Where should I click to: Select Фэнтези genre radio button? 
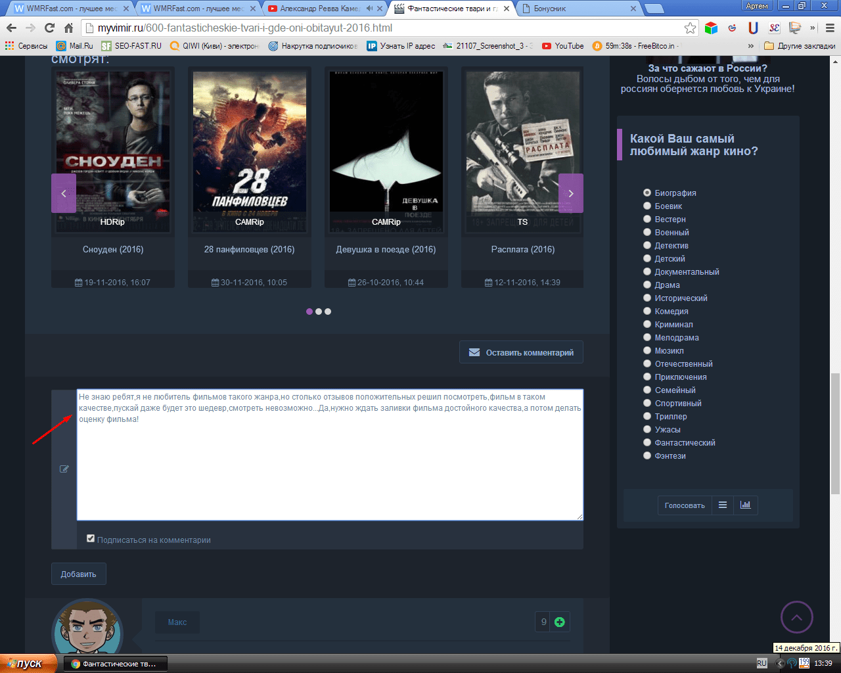647,455
